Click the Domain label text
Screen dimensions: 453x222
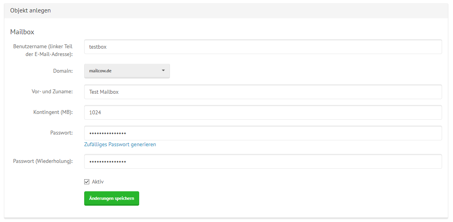click(x=63, y=71)
